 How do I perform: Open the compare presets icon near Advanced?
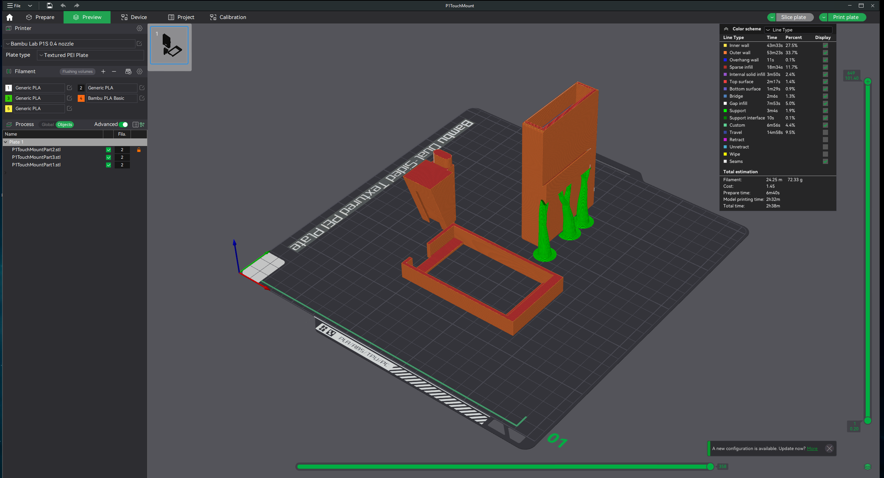(142, 125)
